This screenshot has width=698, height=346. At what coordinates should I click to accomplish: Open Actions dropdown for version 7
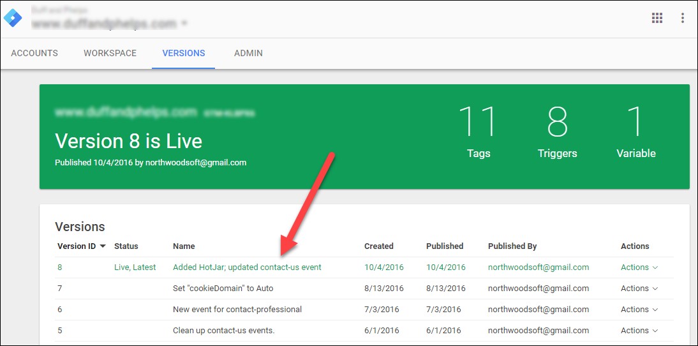(x=639, y=288)
